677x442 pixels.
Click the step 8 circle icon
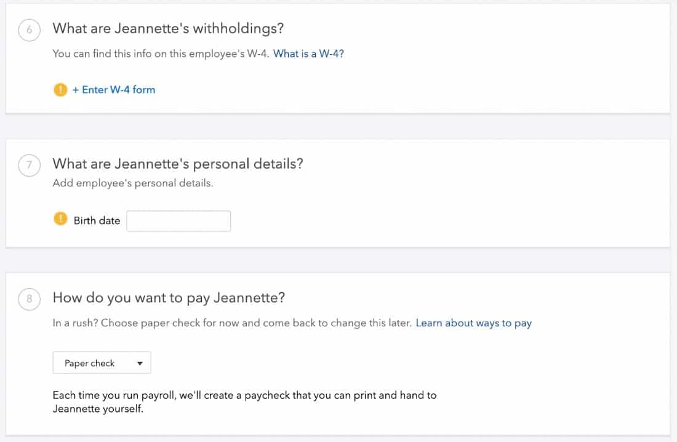click(30, 299)
